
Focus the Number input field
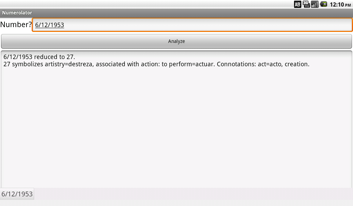[192, 25]
